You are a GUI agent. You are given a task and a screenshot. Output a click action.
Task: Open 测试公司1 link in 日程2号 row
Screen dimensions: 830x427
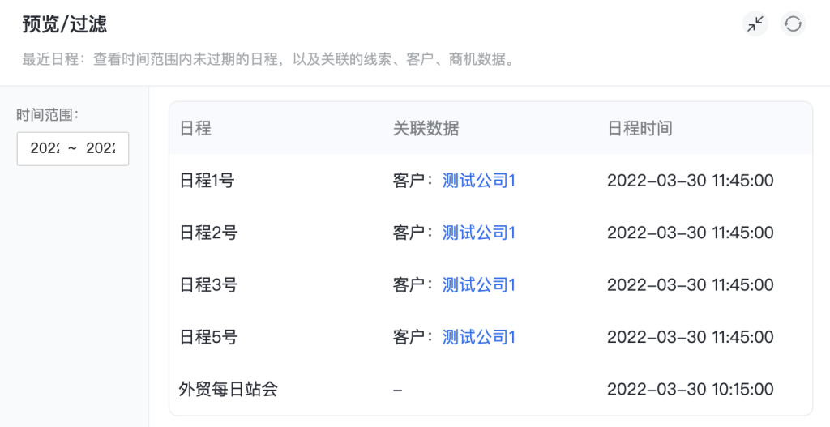point(479,233)
